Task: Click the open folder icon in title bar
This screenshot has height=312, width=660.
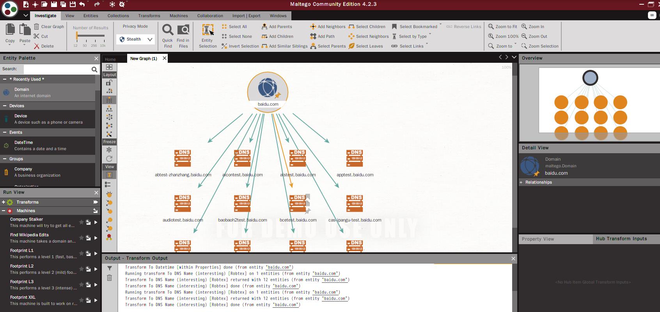Action: [x=44, y=4]
